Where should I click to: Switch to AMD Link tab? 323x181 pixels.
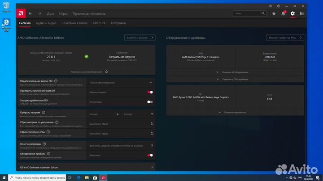[99, 23]
